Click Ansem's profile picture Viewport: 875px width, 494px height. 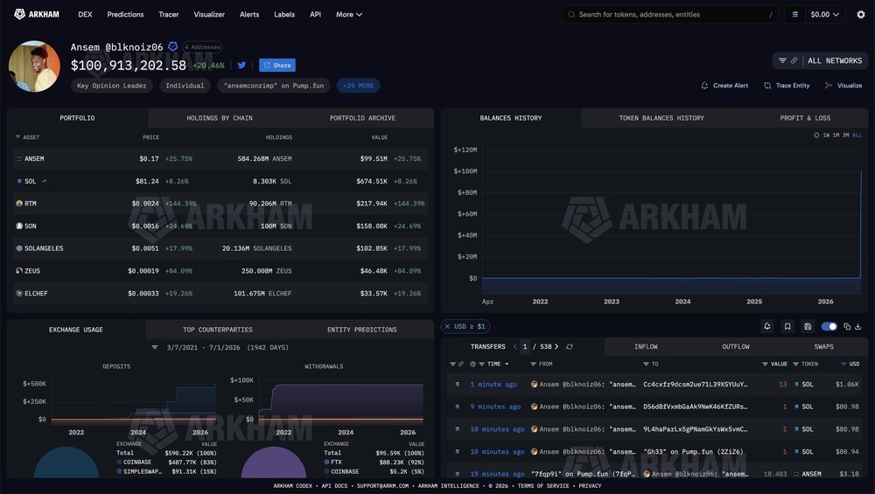(34, 66)
